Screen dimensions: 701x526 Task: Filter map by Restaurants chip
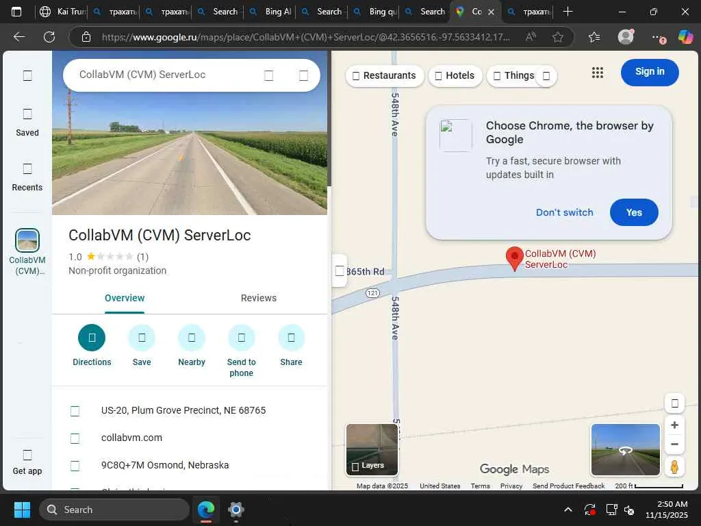point(385,75)
